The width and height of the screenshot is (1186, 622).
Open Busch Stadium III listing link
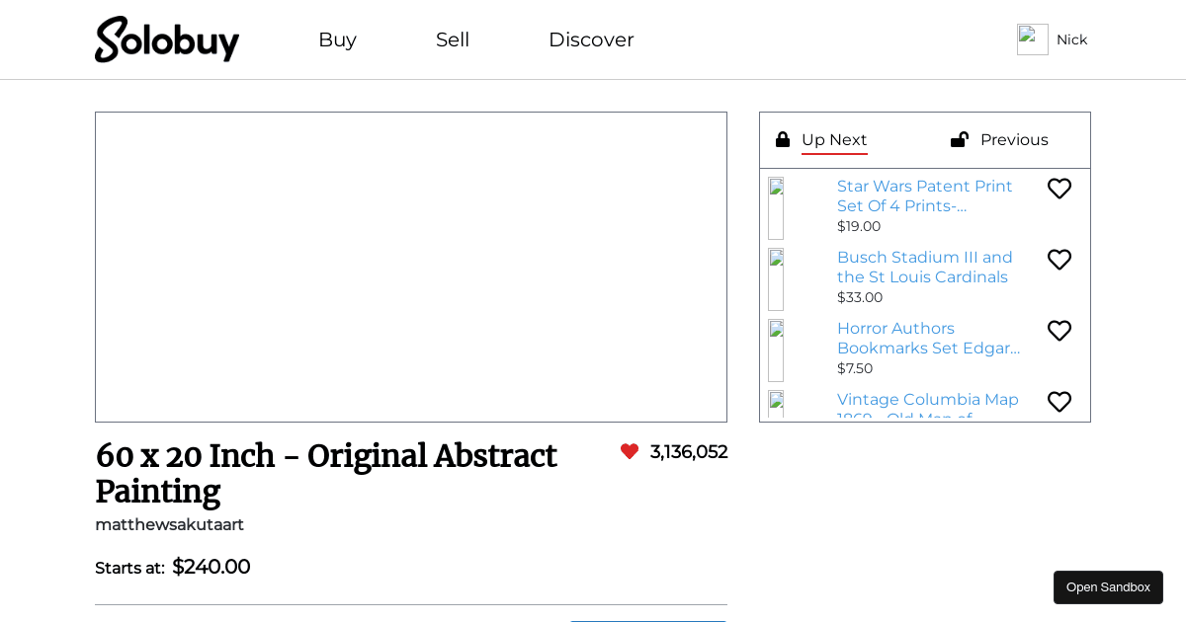point(925,267)
